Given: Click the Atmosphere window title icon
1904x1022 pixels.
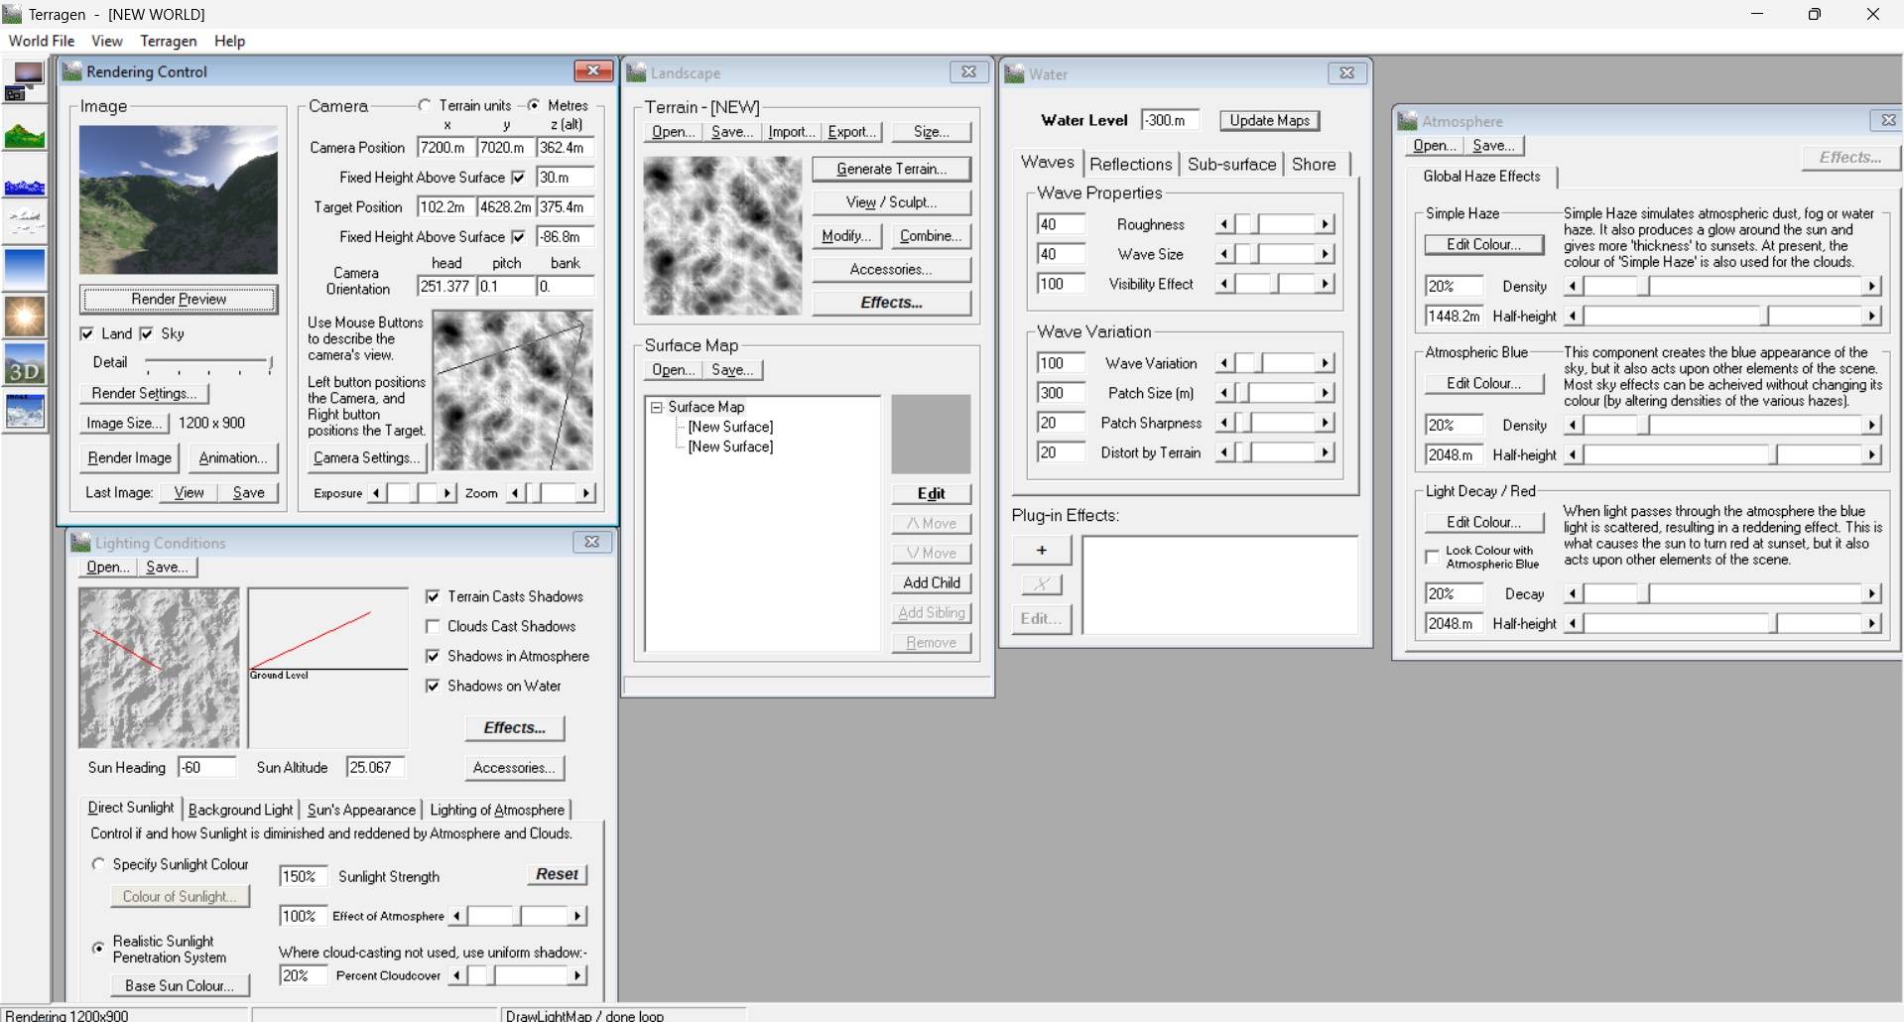Looking at the screenshot, I should [x=1407, y=121].
